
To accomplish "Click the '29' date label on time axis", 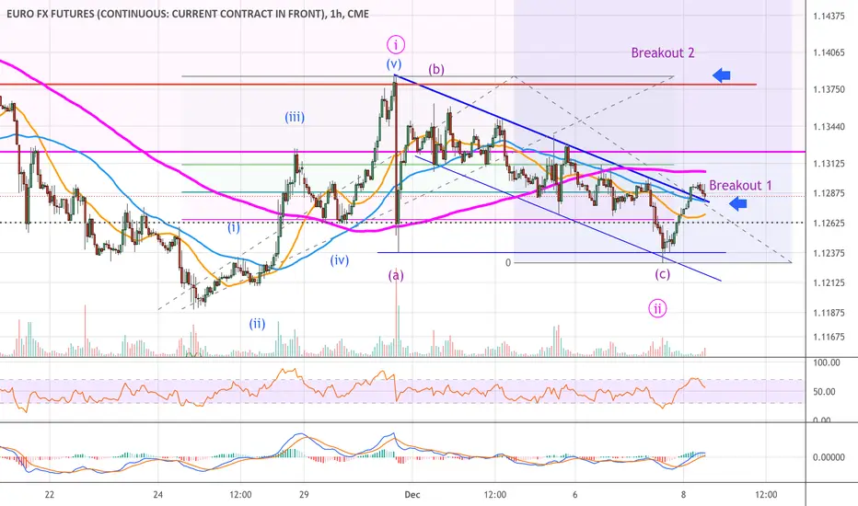I will click(304, 495).
